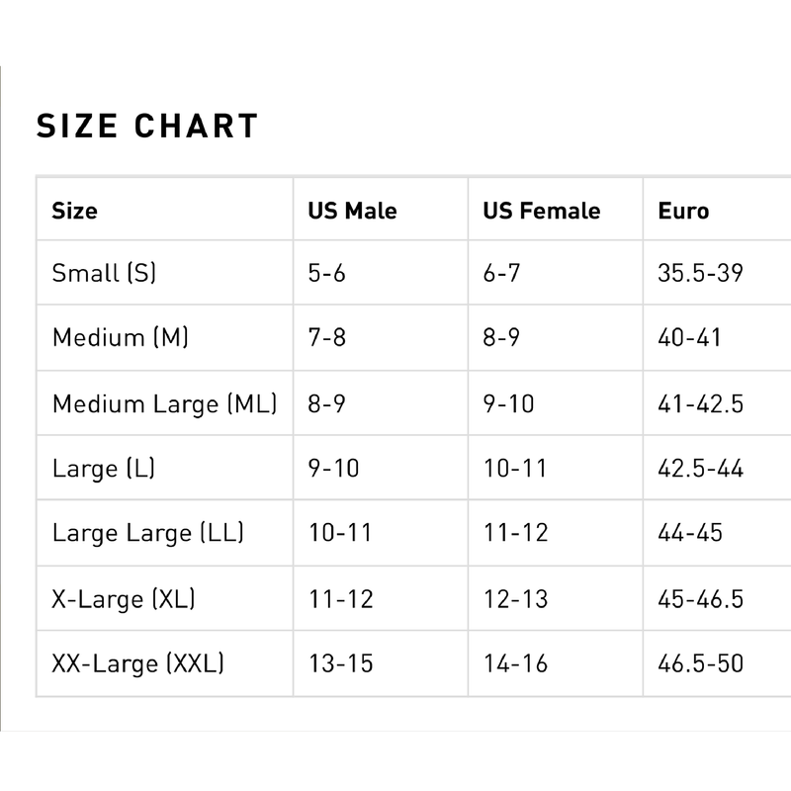The height and width of the screenshot is (791, 791).
Task: Click the Large Large (LL) row label
Action: pyautogui.click(x=147, y=533)
